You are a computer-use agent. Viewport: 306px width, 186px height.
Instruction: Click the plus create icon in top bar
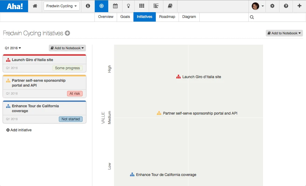coord(299,6)
